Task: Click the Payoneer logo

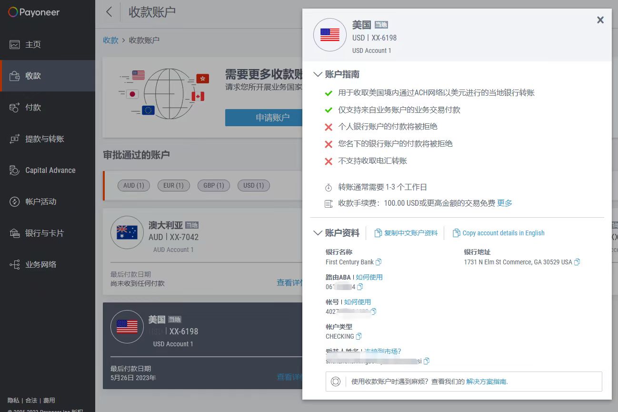Action: [34, 12]
